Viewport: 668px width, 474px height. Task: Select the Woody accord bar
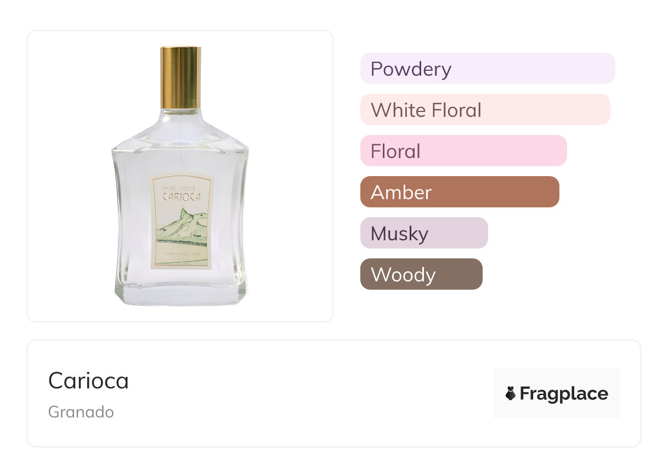click(x=421, y=274)
